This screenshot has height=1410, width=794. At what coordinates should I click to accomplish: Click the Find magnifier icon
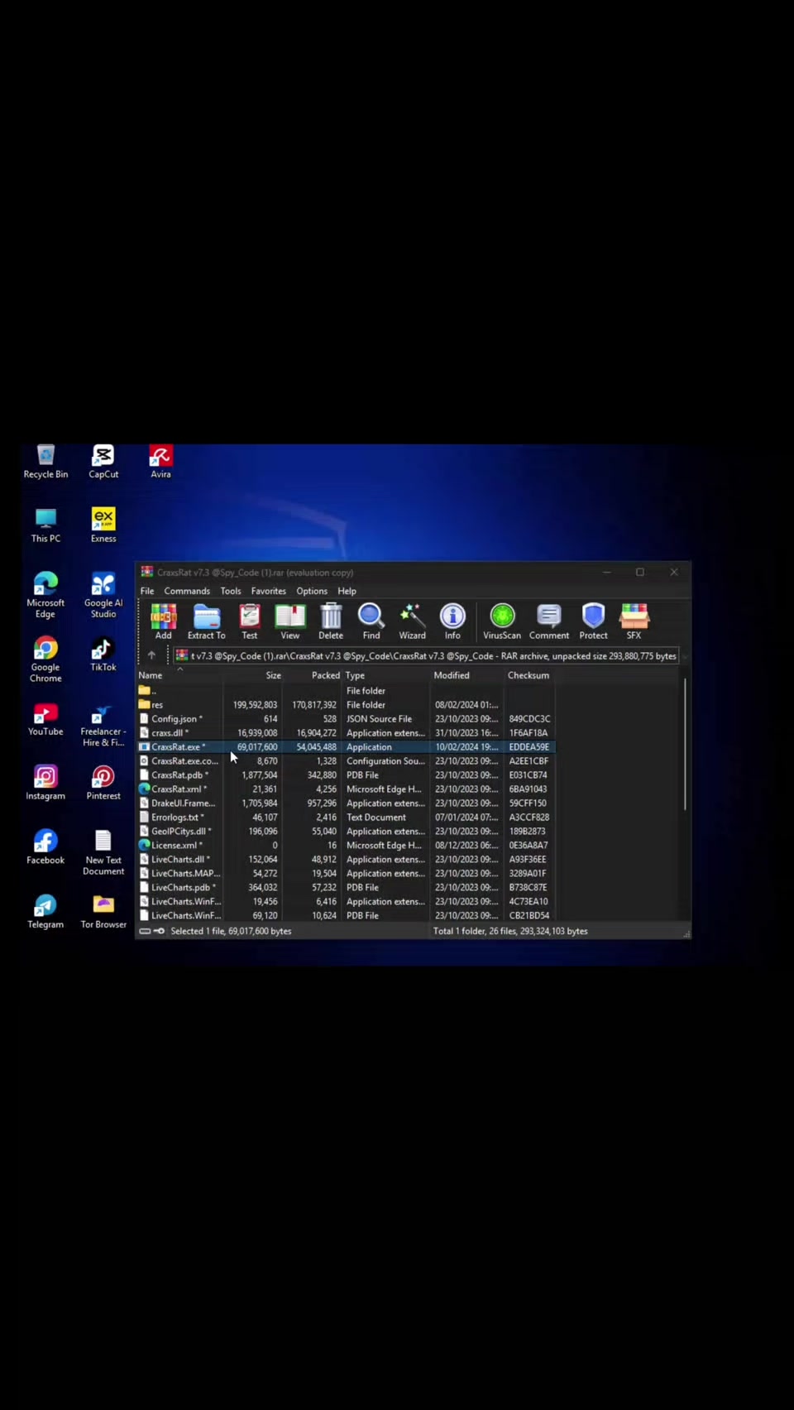point(371,621)
